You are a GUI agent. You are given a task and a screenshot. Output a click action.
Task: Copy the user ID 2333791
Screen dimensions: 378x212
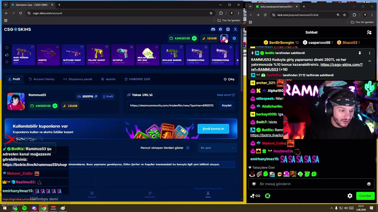click(x=96, y=96)
